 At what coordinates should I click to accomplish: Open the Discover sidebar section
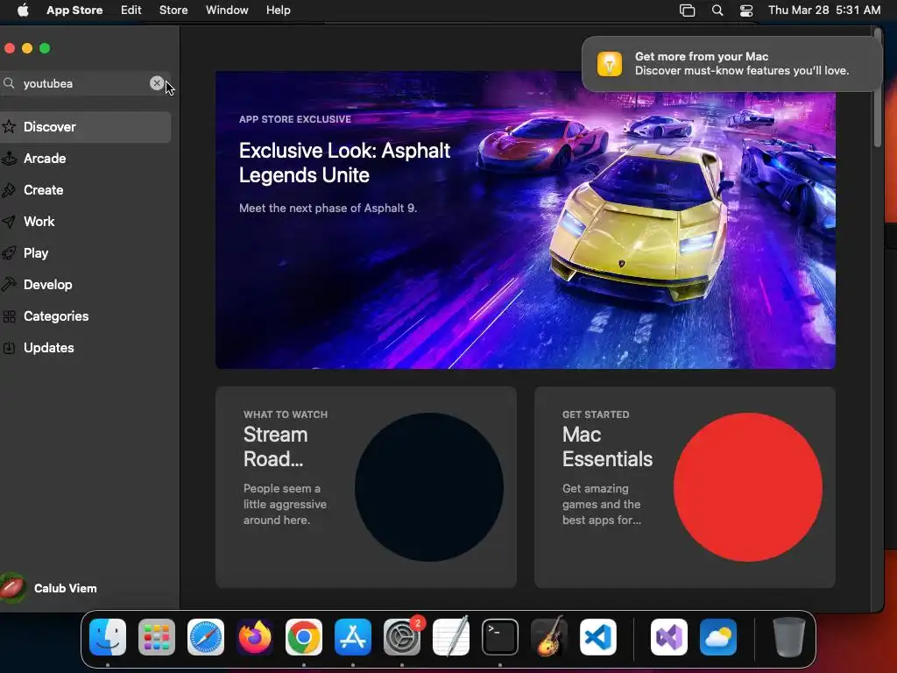click(x=85, y=127)
